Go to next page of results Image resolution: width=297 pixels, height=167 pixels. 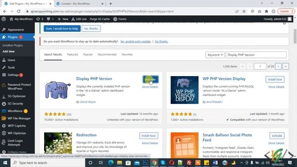tap(278, 66)
